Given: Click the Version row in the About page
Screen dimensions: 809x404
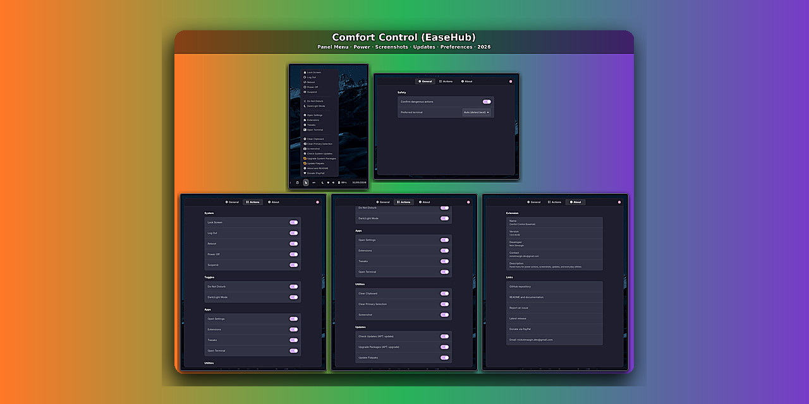Looking at the screenshot, I should 554,233.
